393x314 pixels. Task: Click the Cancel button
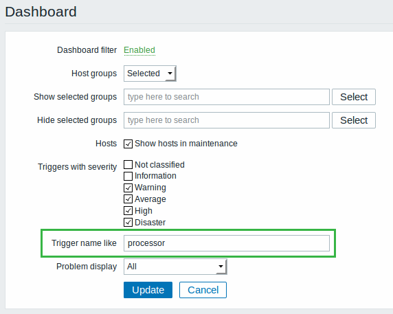click(203, 290)
